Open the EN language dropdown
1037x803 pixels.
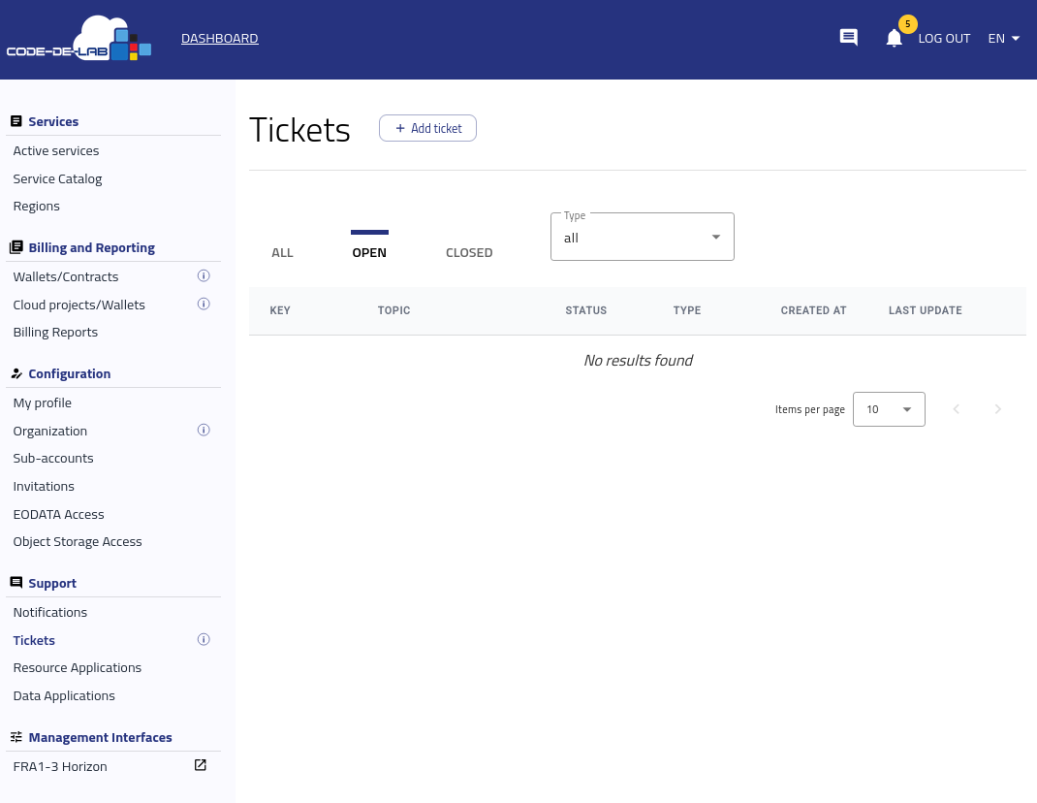[x=1004, y=39]
